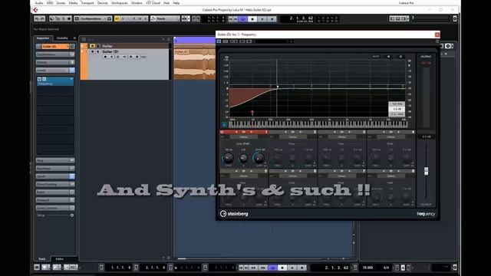The image size is (491, 276).
Task: Open the Frequency insert slot in Inspector
Action: [x=55, y=81]
